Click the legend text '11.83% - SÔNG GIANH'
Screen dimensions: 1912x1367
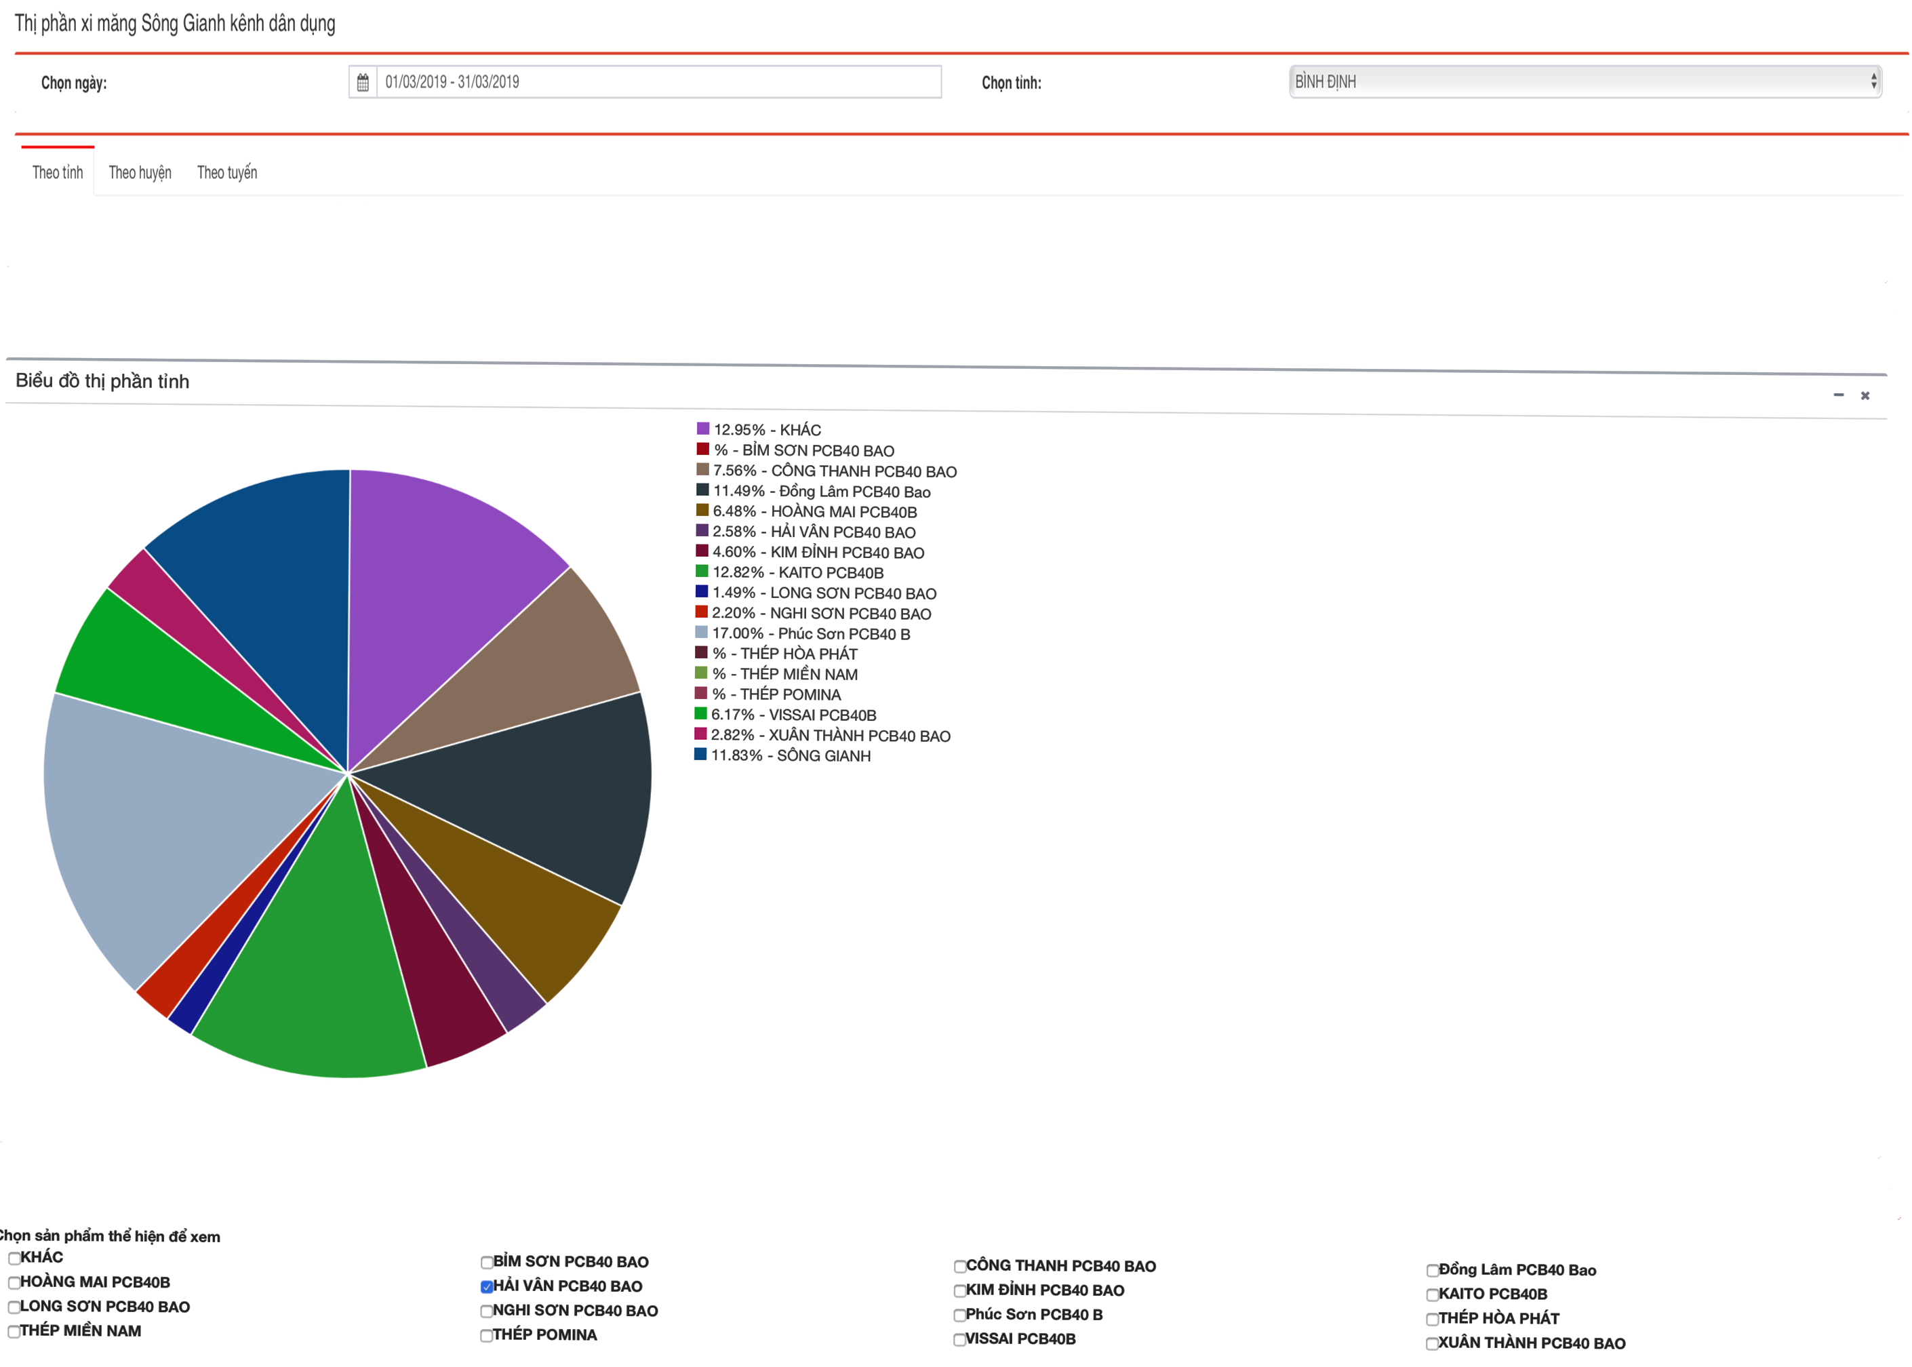click(790, 755)
